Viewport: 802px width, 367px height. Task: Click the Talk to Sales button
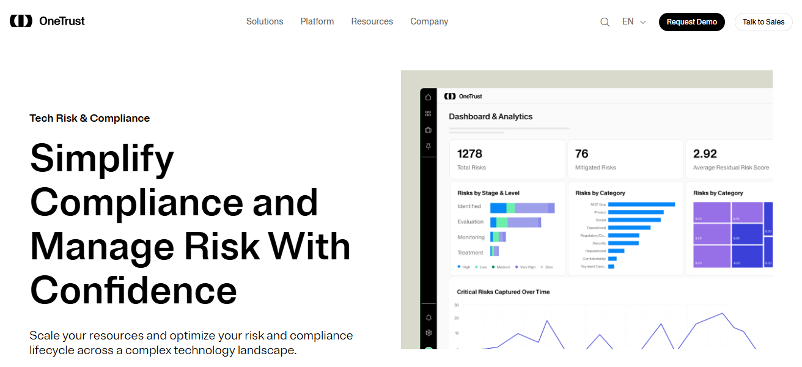tap(763, 22)
